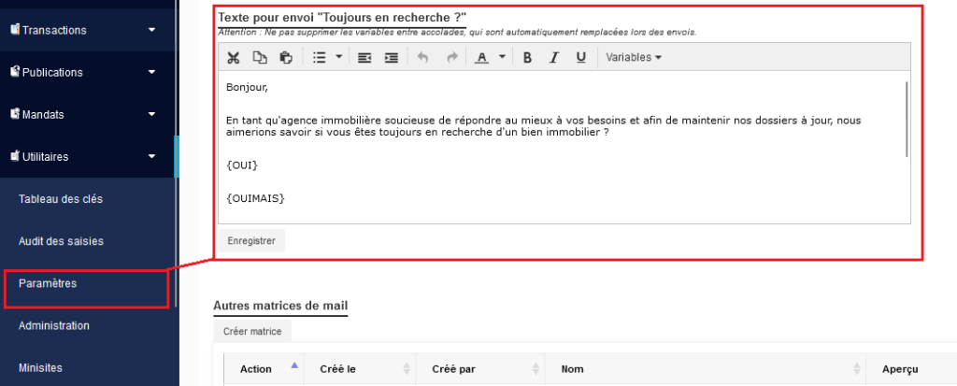957x386 pixels.
Task: Click the Cut scissors icon in editor toolbar
Action: [234, 58]
